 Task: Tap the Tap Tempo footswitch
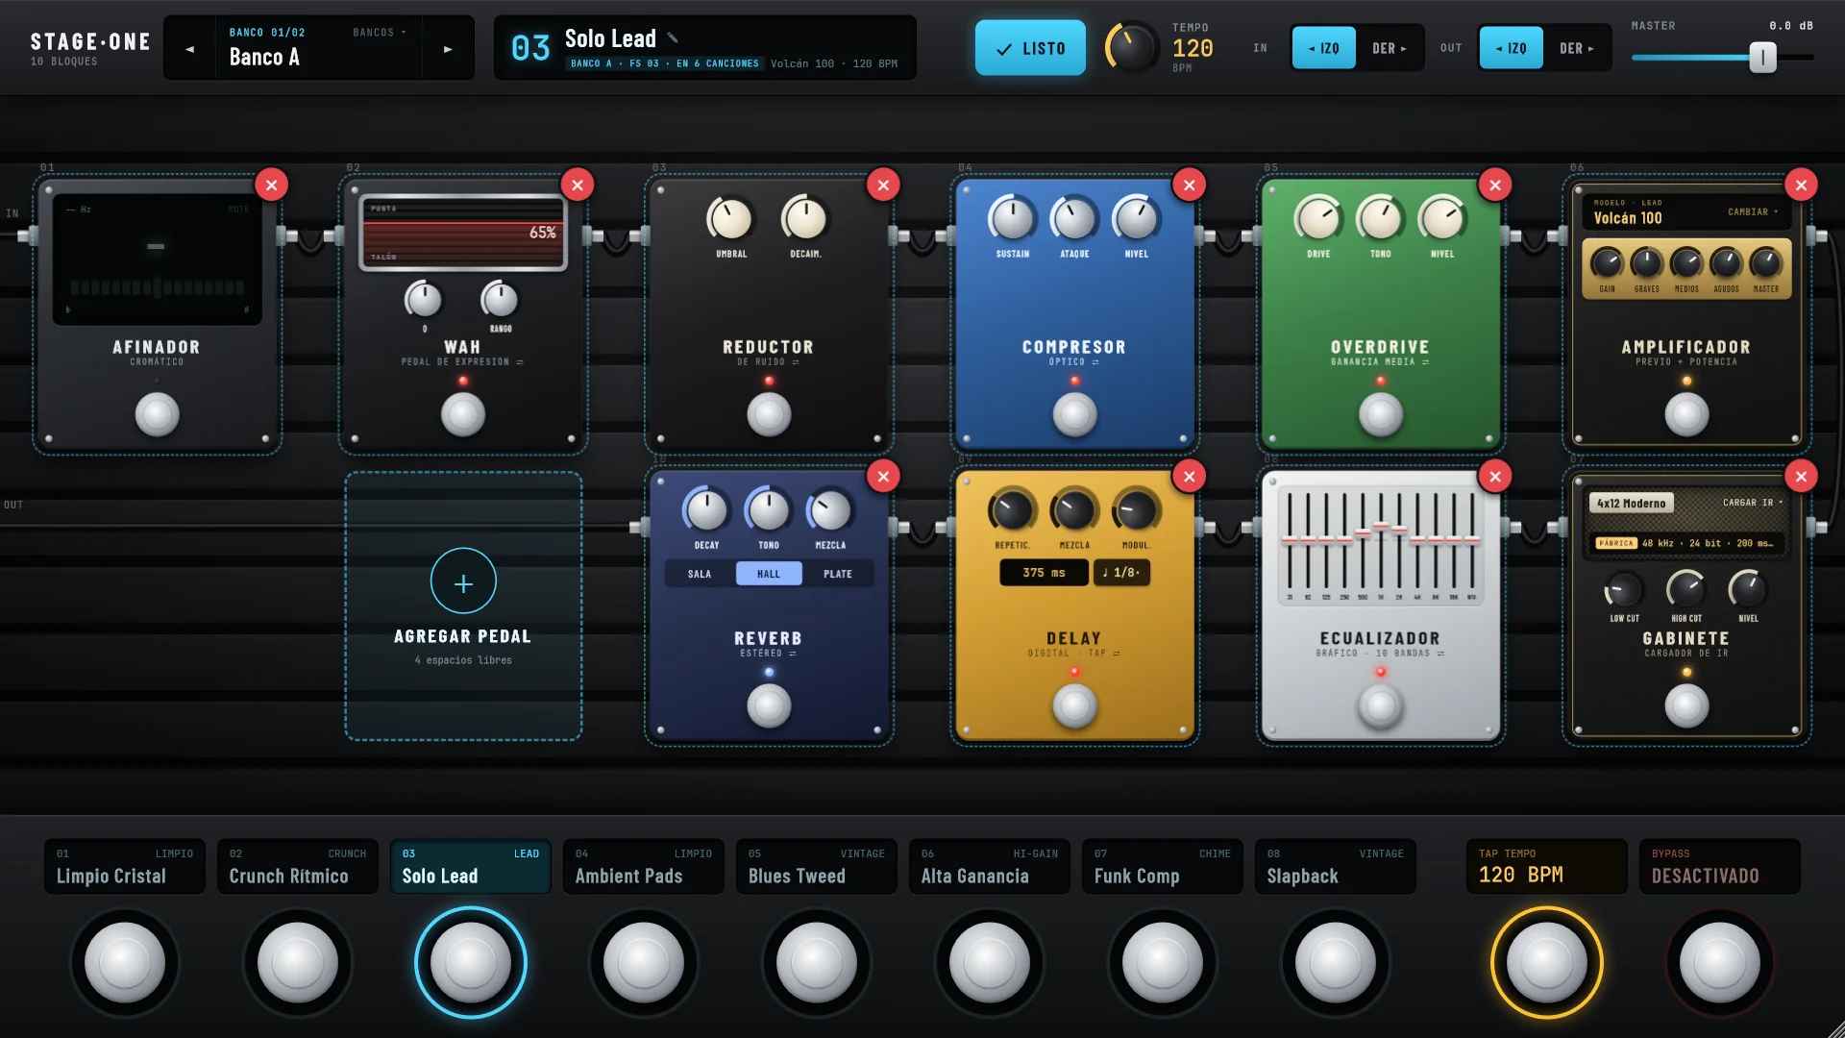(1546, 962)
